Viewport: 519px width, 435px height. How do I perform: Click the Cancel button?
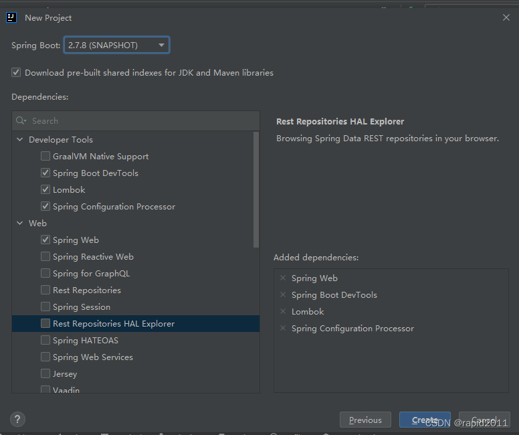click(x=484, y=420)
